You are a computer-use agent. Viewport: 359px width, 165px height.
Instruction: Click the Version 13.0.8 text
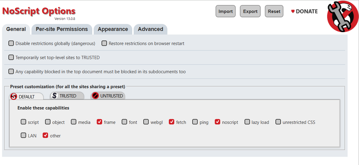point(65,19)
